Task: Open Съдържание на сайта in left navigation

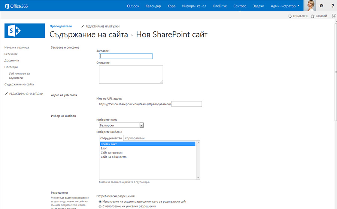Action: [x=19, y=84]
